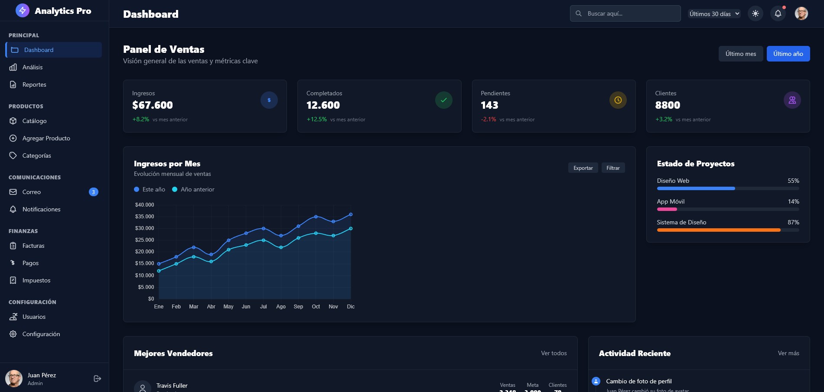Open Análisis in the sidebar
This screenshot has width=824, height=392.
(33, 67)
